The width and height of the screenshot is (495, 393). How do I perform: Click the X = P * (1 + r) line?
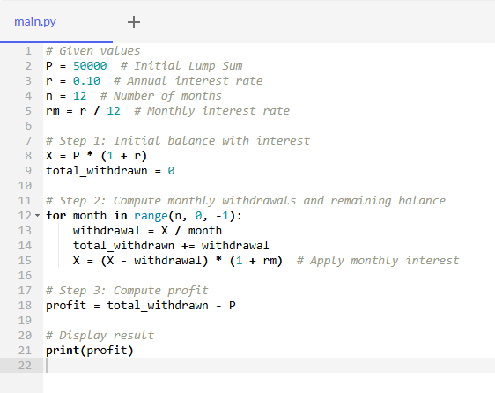click(x=96, y=156)
